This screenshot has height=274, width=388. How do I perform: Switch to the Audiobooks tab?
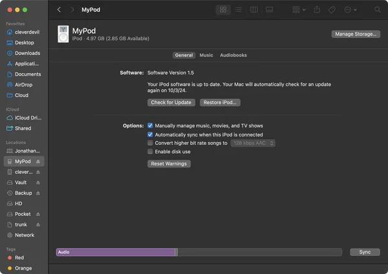233,56
